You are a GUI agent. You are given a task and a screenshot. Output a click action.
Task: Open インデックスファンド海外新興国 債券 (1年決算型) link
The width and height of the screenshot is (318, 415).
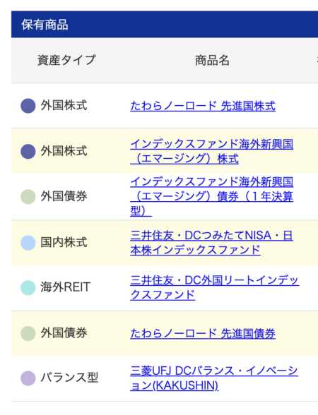211,196
